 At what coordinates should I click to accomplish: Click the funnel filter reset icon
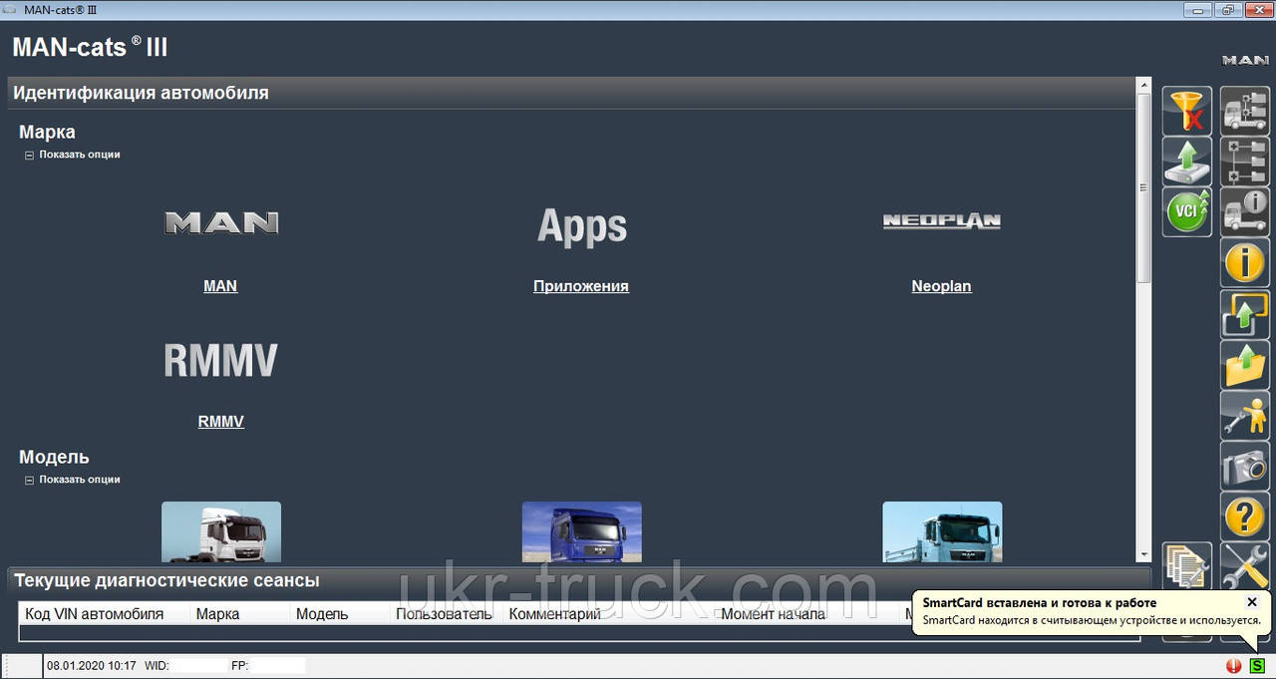pos(1186,111)
